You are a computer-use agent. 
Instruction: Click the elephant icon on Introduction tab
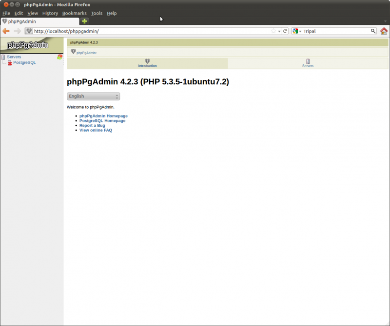(x=147, y=61)
